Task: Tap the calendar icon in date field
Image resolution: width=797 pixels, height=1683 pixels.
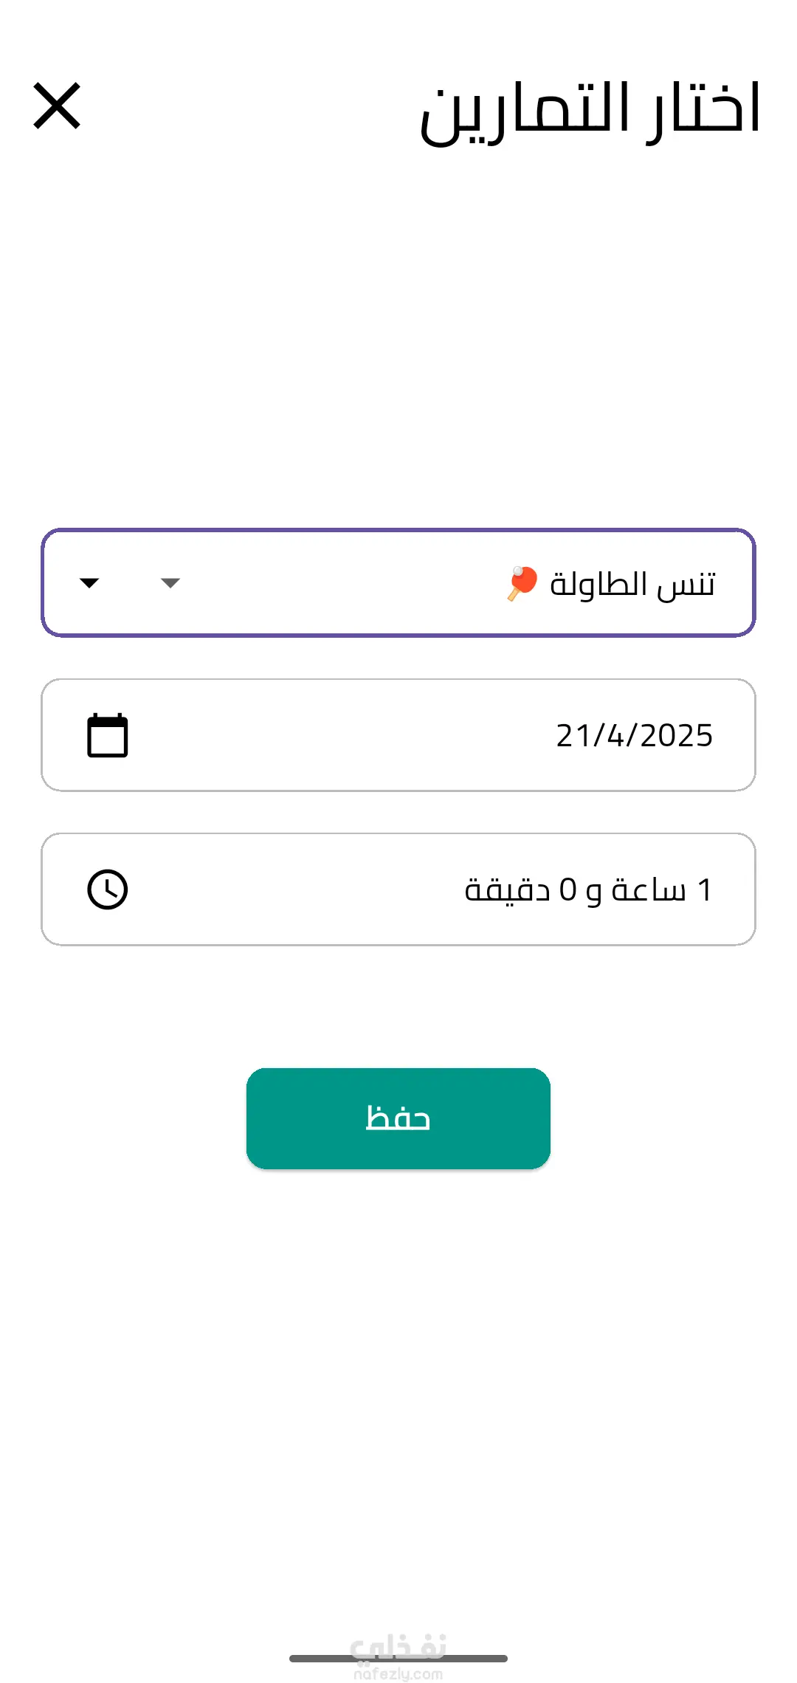Action: (x=108, y=735)
